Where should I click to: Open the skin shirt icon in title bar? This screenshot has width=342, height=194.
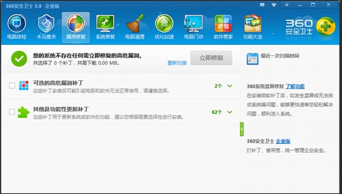pos(274,5)
